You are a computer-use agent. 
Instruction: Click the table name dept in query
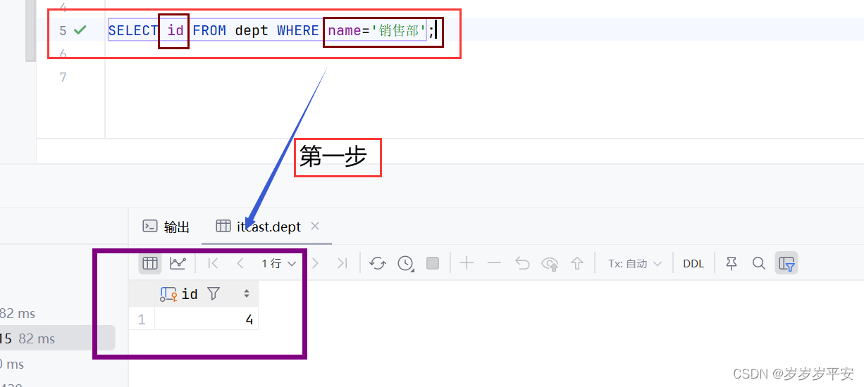(252, 30)
